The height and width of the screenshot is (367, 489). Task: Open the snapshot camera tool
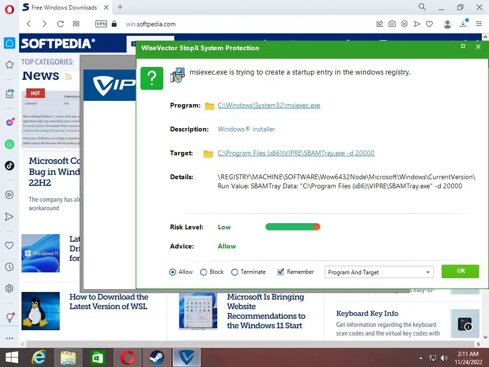click(x=392, y=24)
